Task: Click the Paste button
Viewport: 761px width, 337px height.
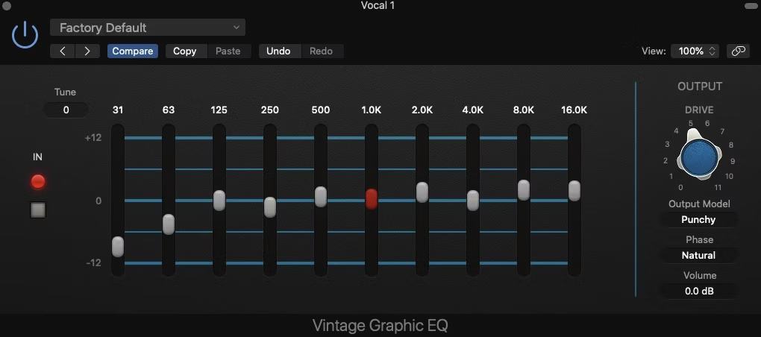Action: coord(228,51)
